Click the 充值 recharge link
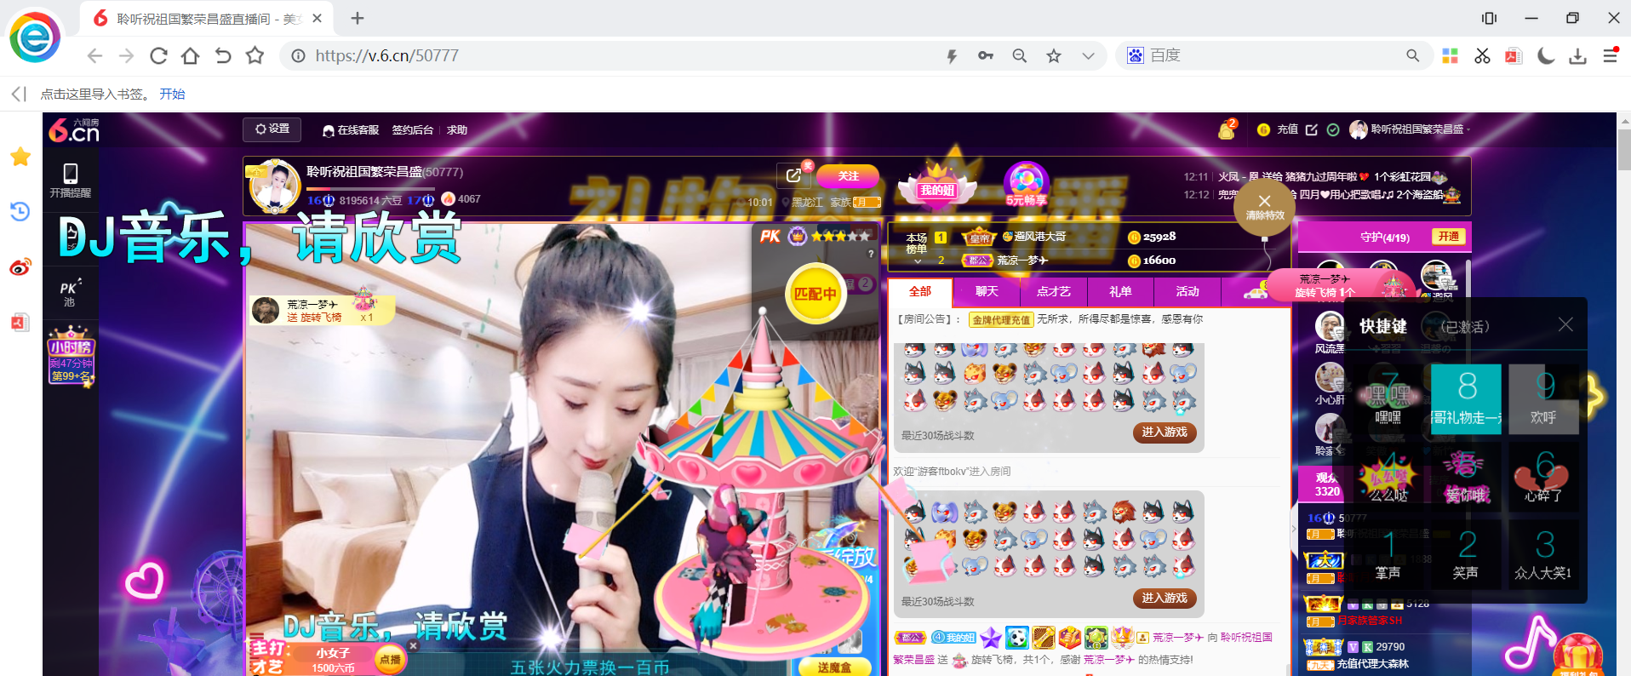This screenshot has width=1631, height=676. pos(1287,129)
